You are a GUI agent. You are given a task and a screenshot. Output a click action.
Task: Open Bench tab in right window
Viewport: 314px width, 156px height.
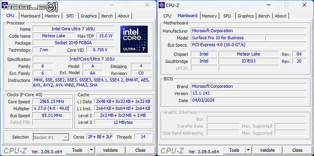(264, 16)
